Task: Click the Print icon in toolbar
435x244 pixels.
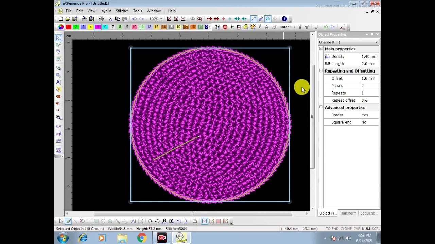Action: click(101, 19)
